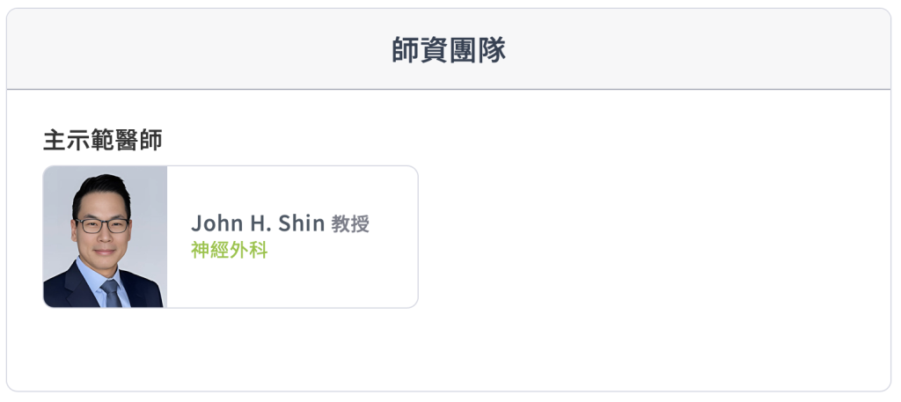Click the word Shin in the card
This screenshot has width=901, height=402.
pos(302,223)
